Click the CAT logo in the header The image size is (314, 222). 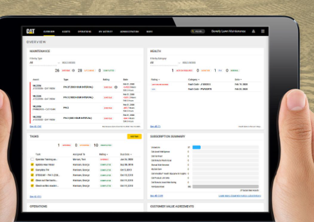31,31
